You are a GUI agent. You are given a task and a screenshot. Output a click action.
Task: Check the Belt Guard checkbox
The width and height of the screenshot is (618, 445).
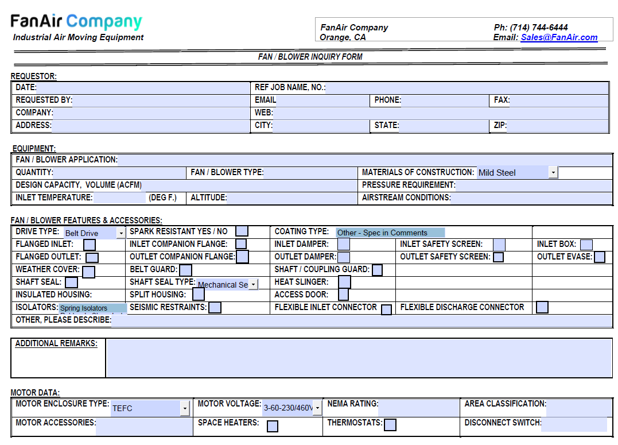pos(186,270)
